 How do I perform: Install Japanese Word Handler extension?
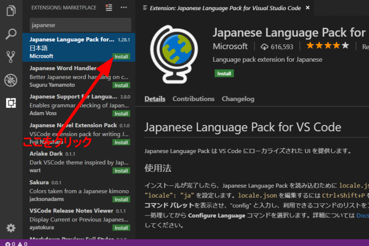(x=121, y=86)
